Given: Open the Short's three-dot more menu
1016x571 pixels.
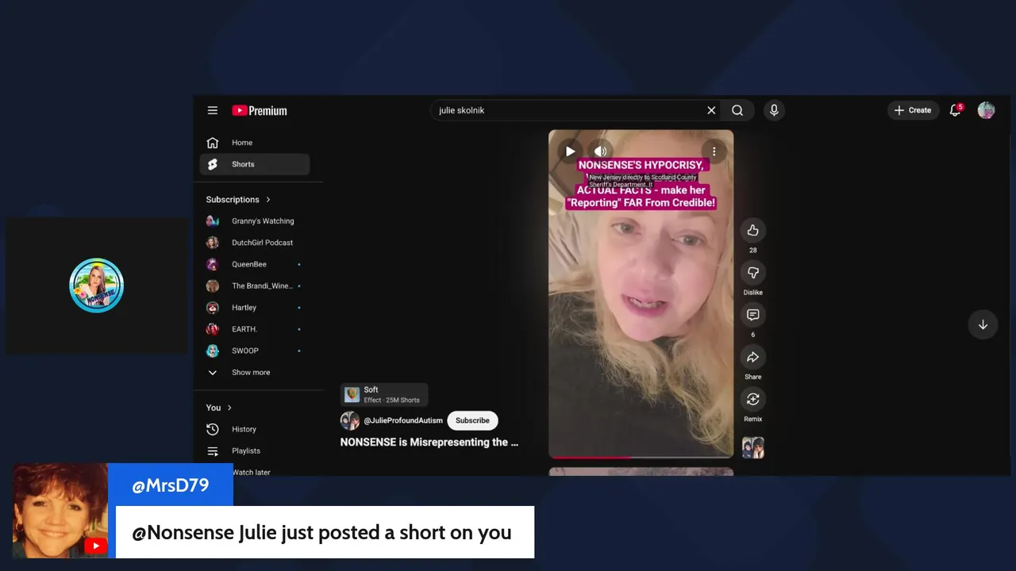Looking at the screenshot, I should (x=714, y=151).
